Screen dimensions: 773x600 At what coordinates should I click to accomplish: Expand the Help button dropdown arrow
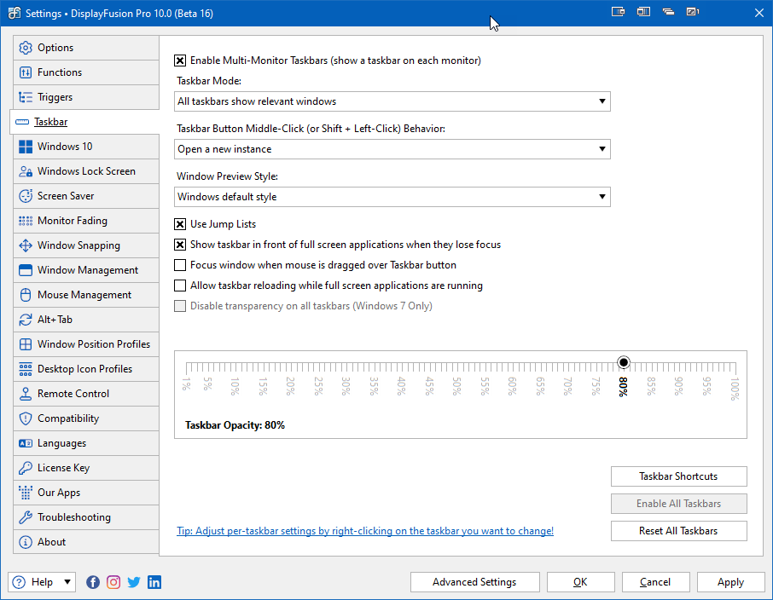point(67,582)
